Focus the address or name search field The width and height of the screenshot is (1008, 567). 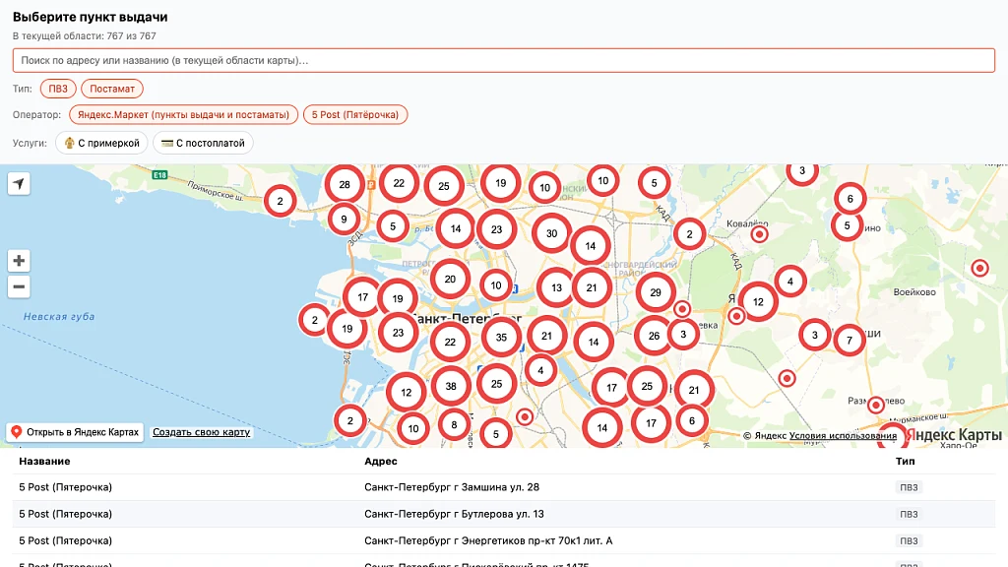pos(503,60)
